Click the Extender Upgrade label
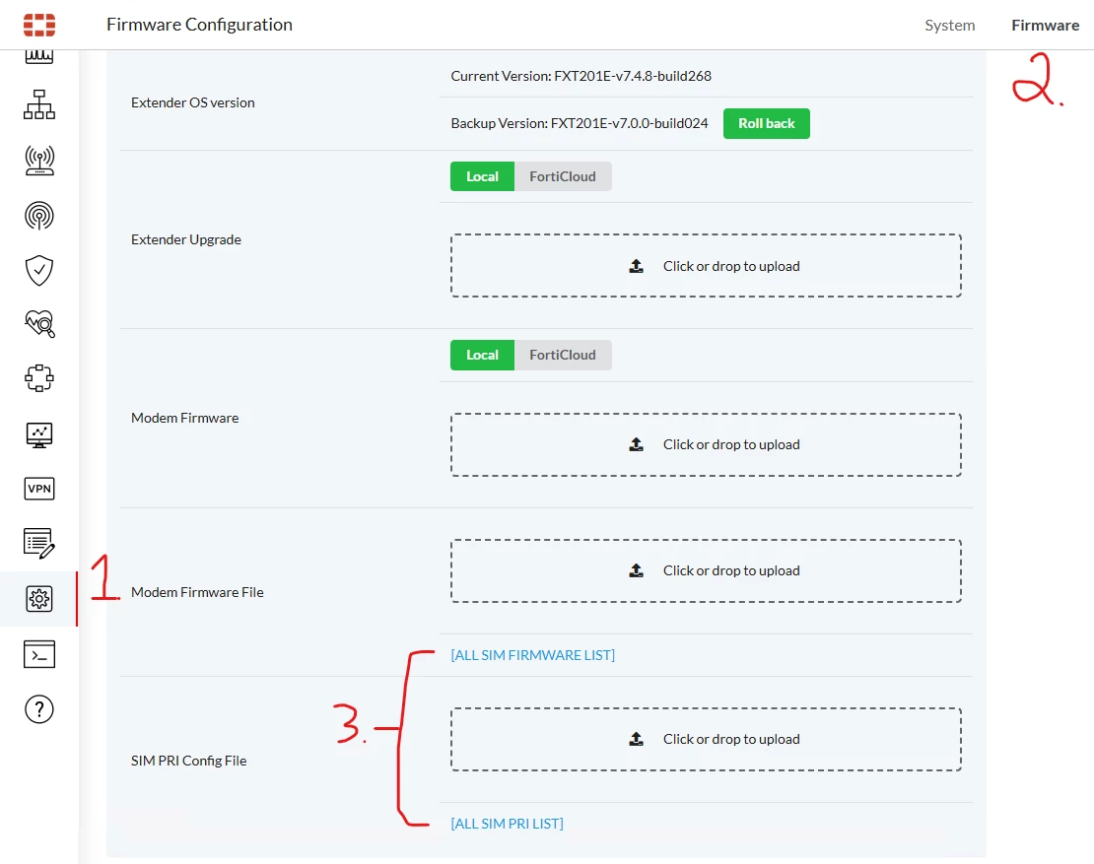This screenshot has width=1094, height=864. [186, 239]
